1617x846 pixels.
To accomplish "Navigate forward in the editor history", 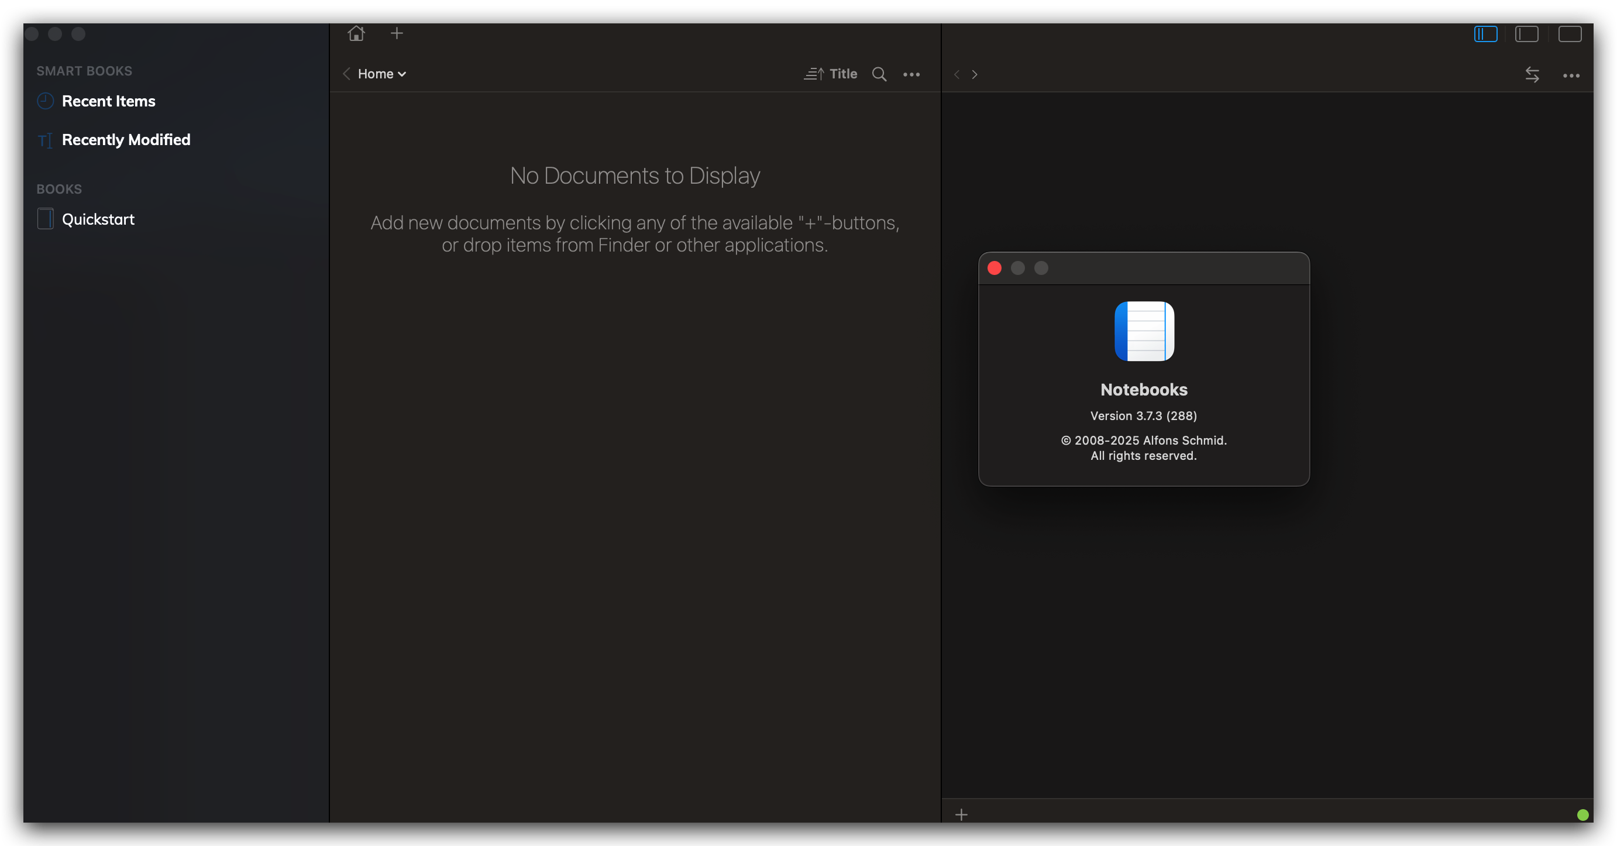I will pos(975,74).
